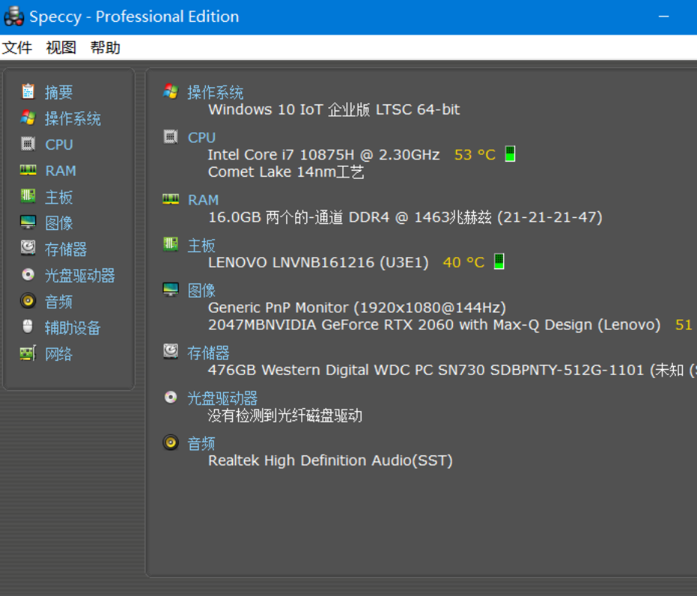Show the 存储器 sidebar section

point(66,250)
